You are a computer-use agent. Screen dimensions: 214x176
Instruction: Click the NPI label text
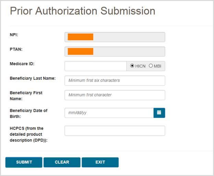click(14, 35)
